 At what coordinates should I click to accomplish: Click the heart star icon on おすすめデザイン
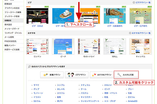point(94,75)
